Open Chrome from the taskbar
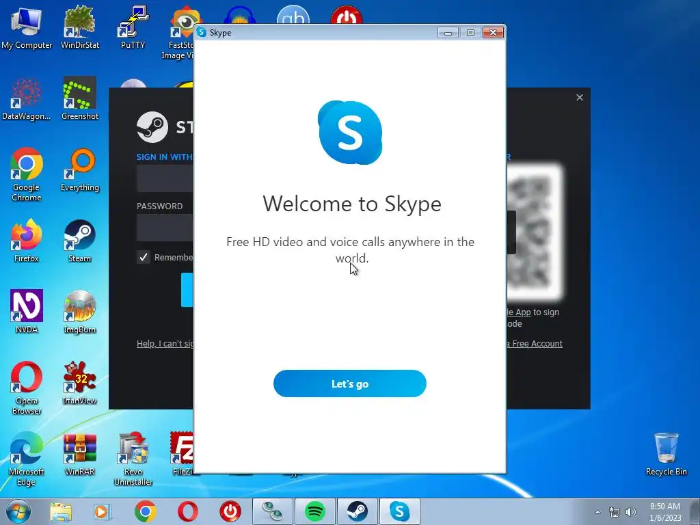The width and height of the screenshot is (700, 525). (145, 511)
